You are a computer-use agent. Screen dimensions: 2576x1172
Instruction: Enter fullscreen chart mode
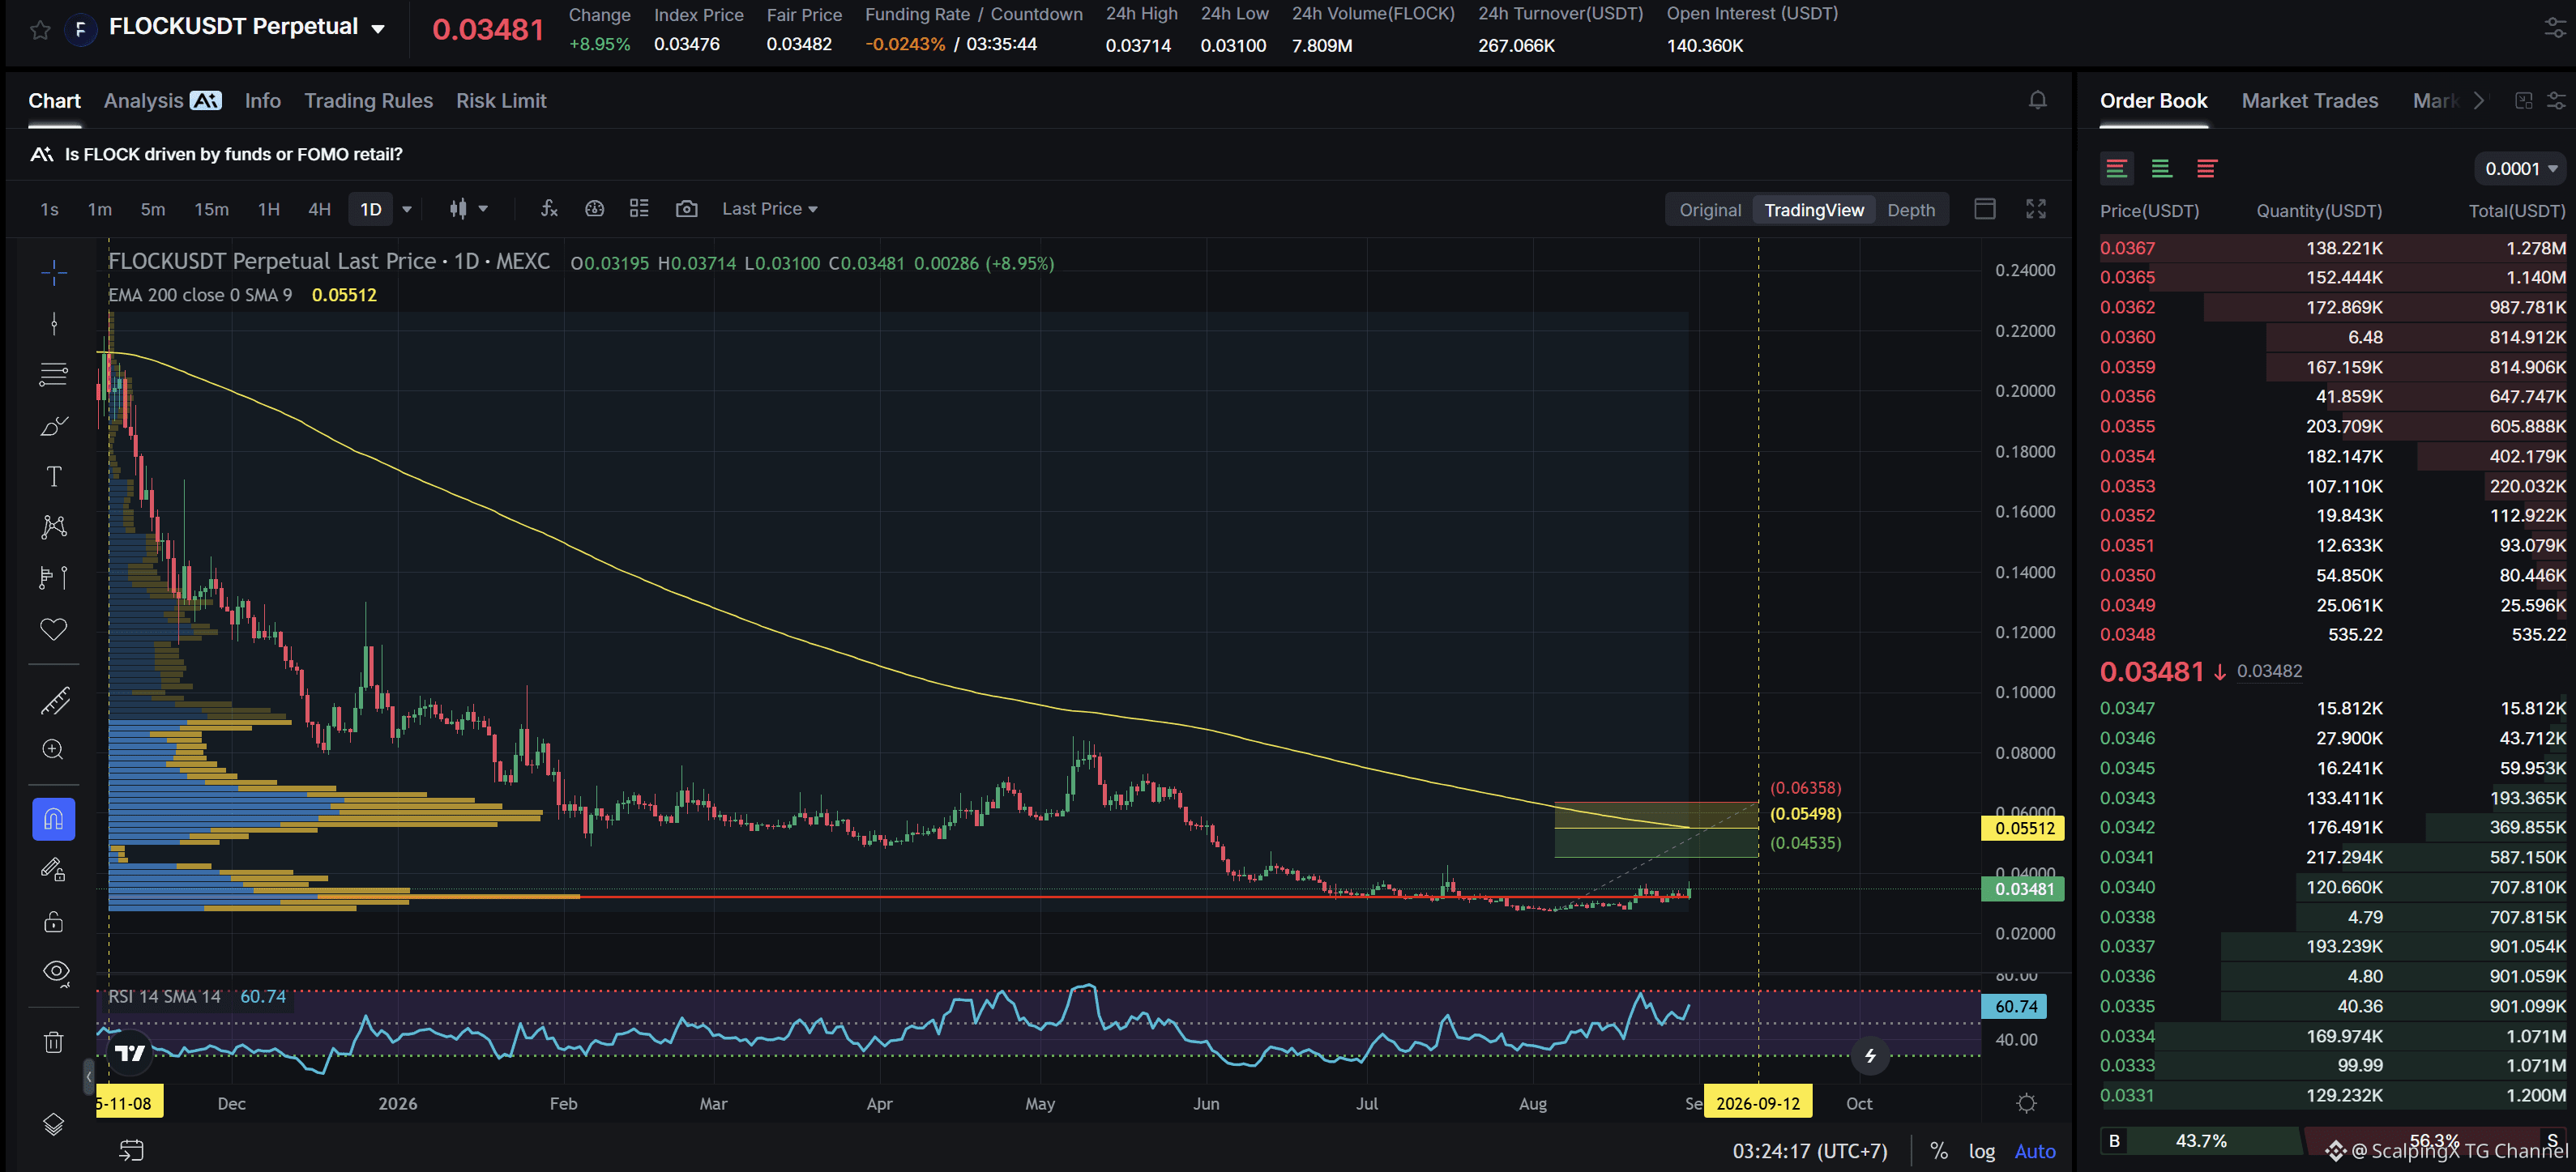point(2036,209)
